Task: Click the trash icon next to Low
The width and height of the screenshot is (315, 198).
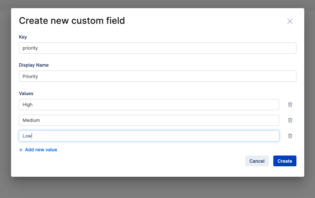Action: click(290, 136)
